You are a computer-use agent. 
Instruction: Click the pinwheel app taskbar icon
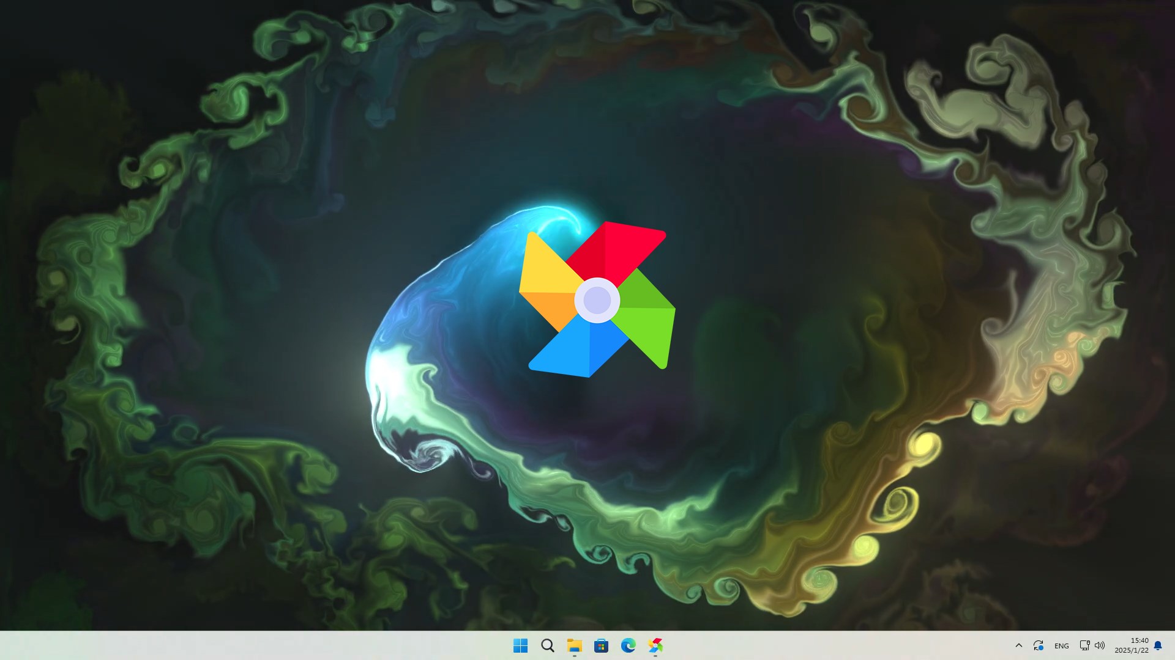click(655, 645)
